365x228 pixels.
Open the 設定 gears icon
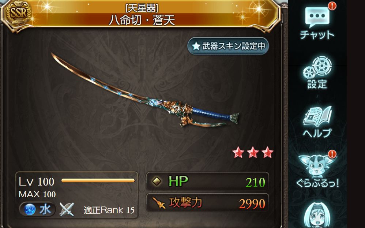[317, 67]
